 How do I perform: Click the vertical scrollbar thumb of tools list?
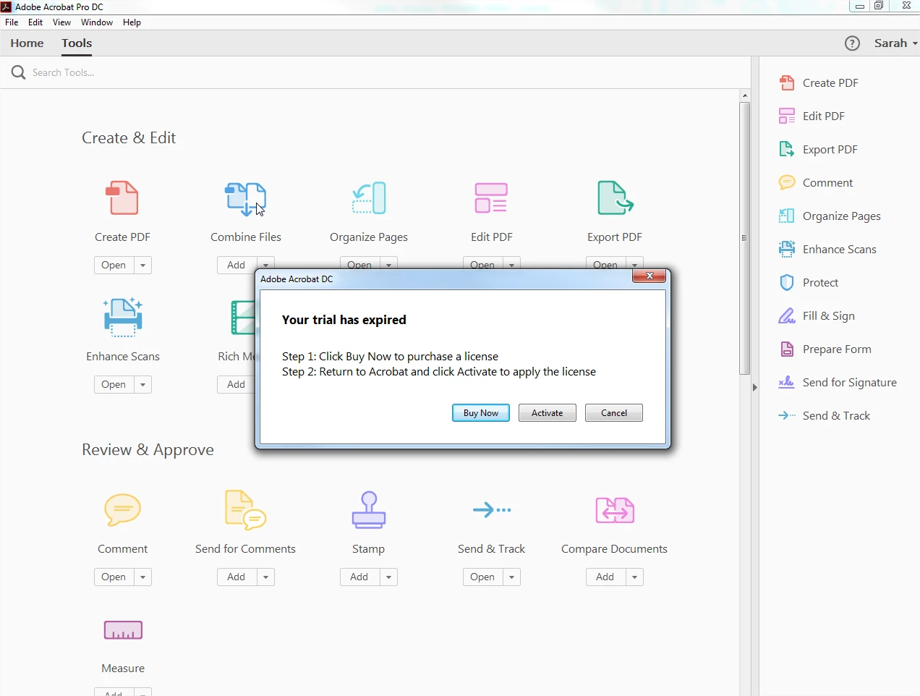tap(744, 238)
